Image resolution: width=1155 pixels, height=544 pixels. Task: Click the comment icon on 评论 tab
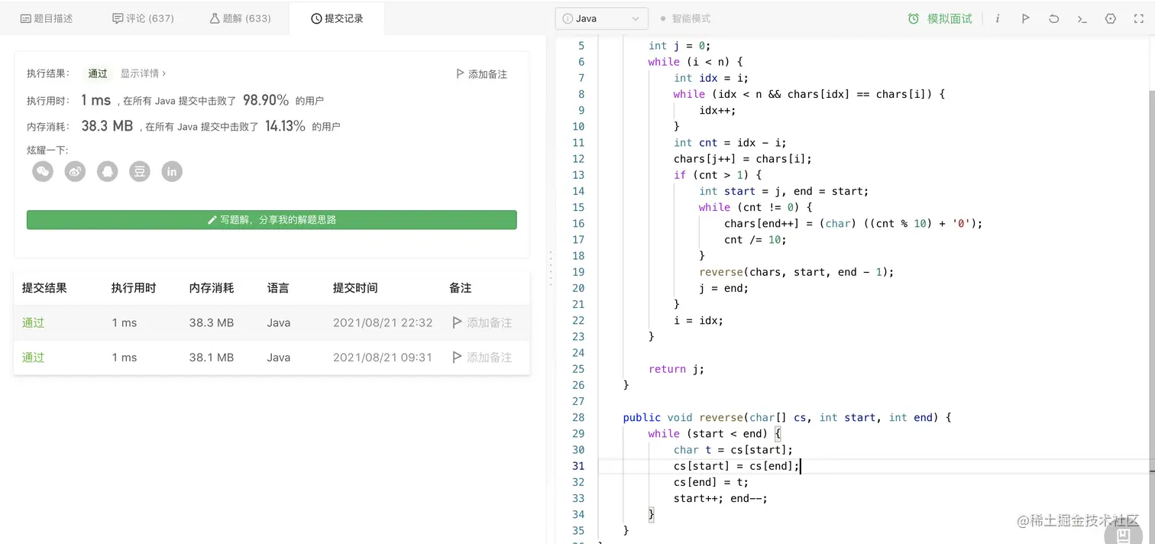pos(118,18)
